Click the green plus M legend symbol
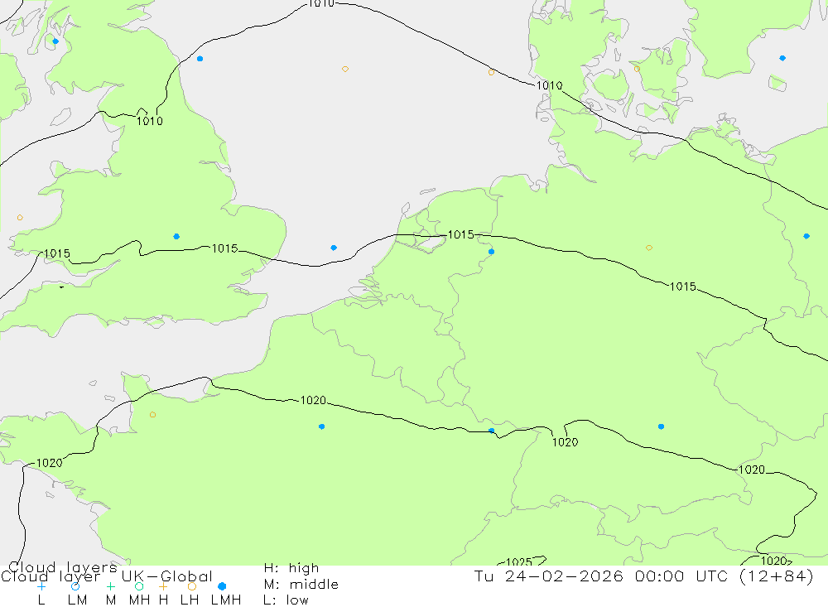 coord(110,586)
